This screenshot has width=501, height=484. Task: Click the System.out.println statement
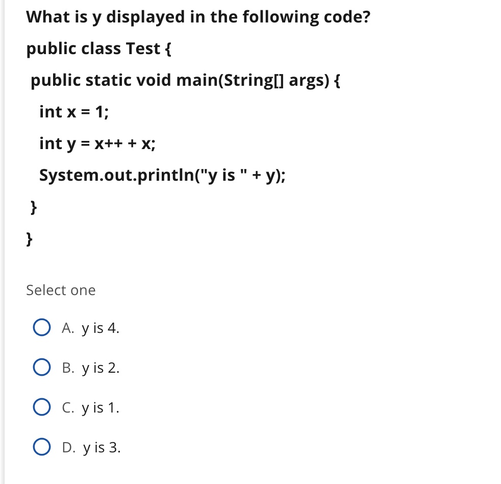[162, 175]
